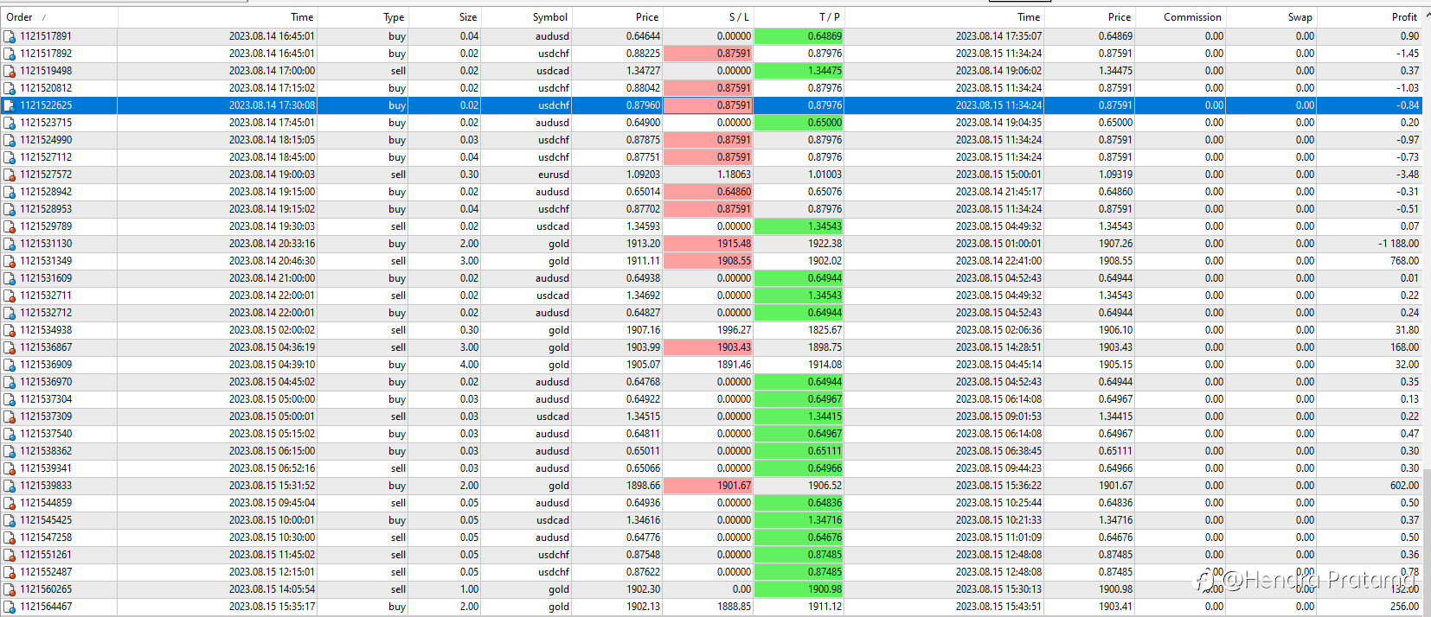Click the order icon beside 1121529789
This screenshot has width=1431, height=617.
tap(10, 226)
